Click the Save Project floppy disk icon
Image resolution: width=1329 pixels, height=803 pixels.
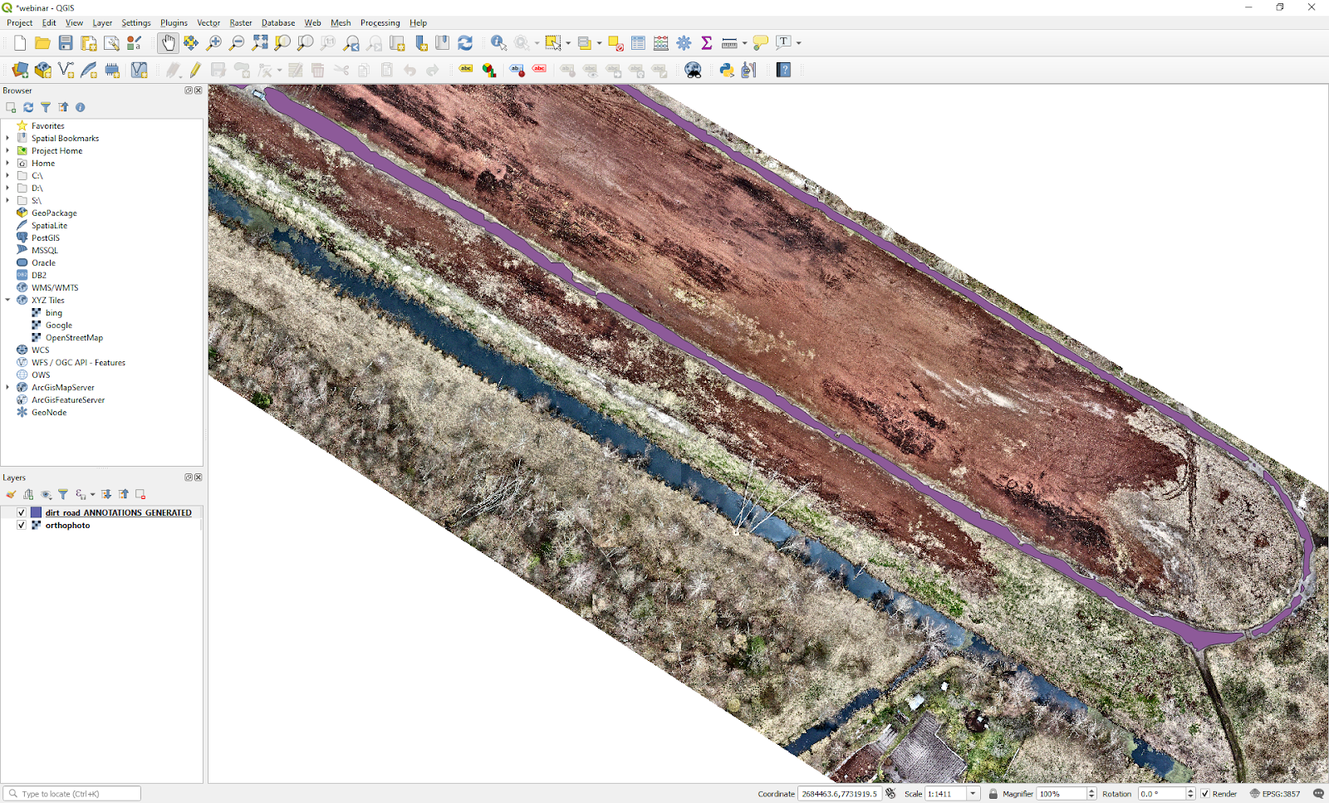(x=66, y=43)
